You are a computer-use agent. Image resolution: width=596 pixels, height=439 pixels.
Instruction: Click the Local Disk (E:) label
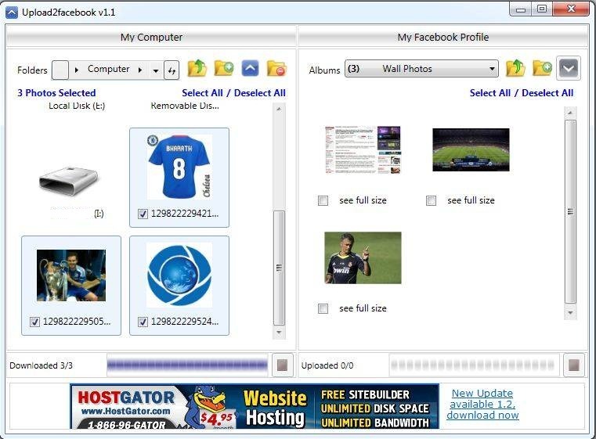click(x=77, y=106)
